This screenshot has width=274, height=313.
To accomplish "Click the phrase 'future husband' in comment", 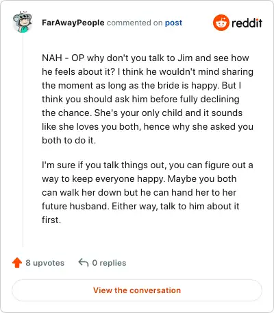I will coord(75,206).
